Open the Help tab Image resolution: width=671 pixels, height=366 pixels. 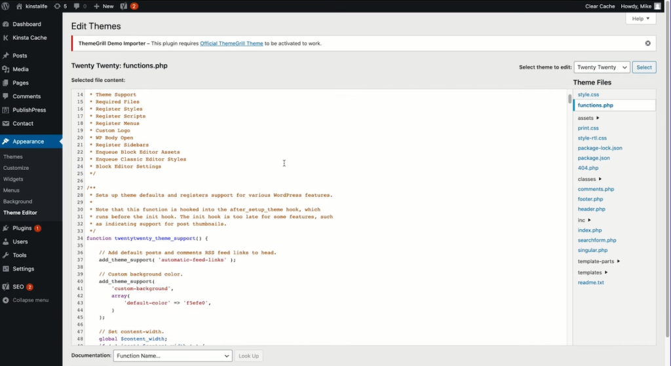pyautogui.click(x=640, y=19)
